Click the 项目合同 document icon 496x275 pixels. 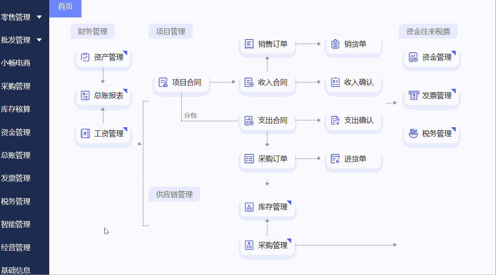point(163,82)
